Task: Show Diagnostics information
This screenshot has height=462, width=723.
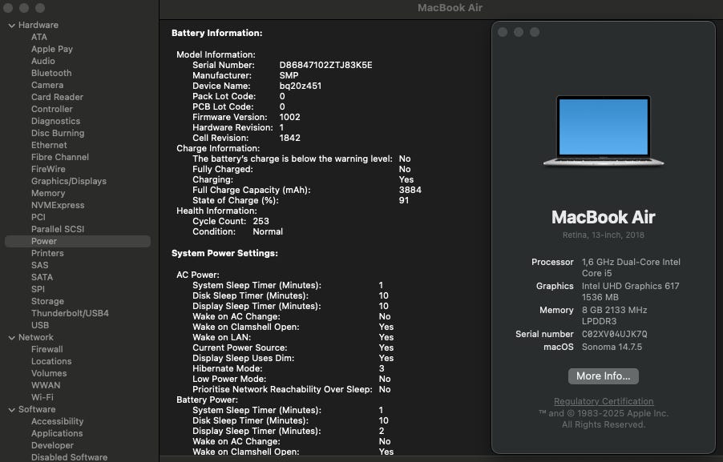Action: coord(55,121)
